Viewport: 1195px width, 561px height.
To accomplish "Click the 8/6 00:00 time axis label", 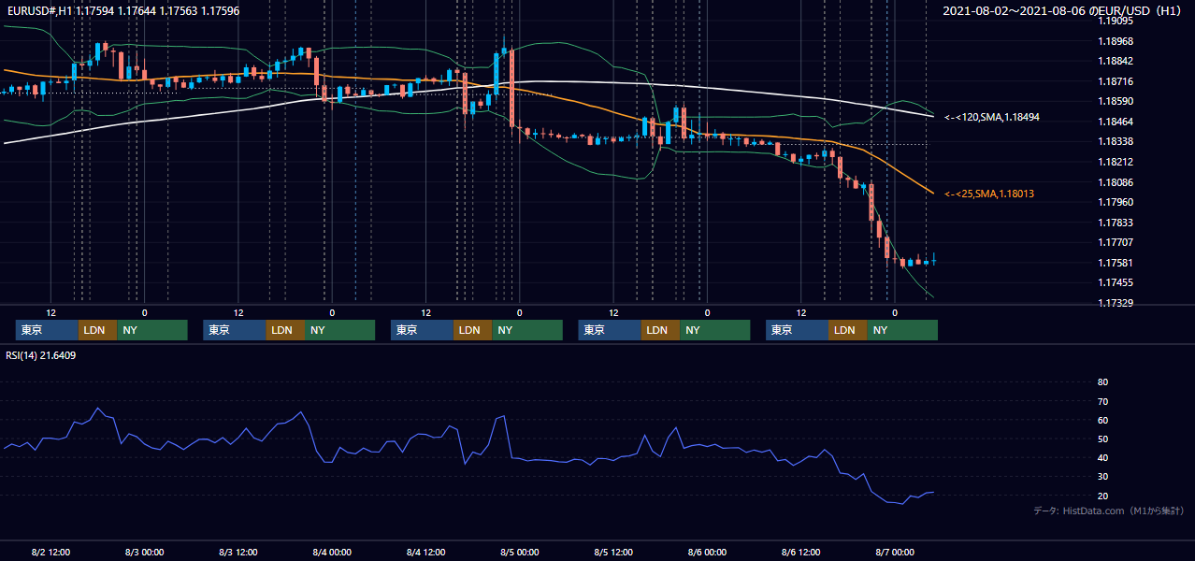I will tap(708, 552).
